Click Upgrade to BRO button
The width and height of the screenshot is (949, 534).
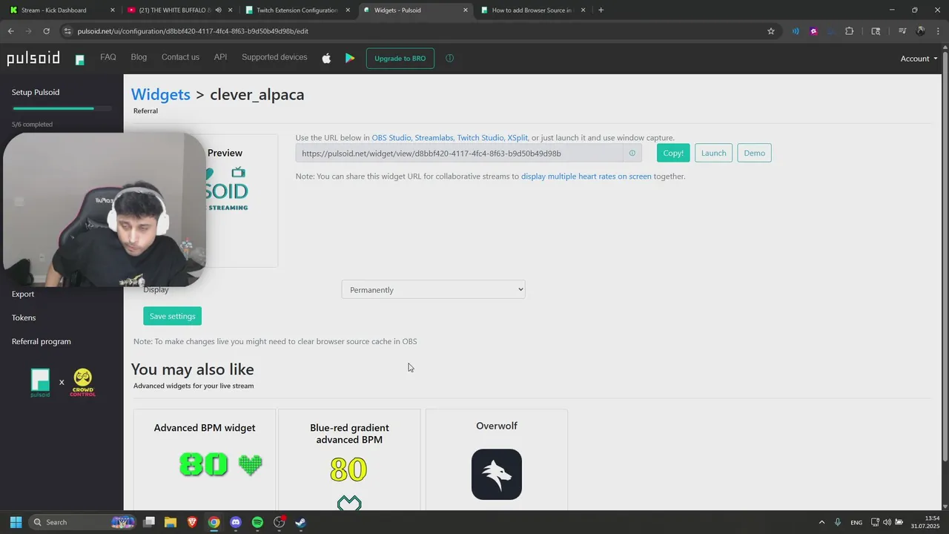(400, 59)
